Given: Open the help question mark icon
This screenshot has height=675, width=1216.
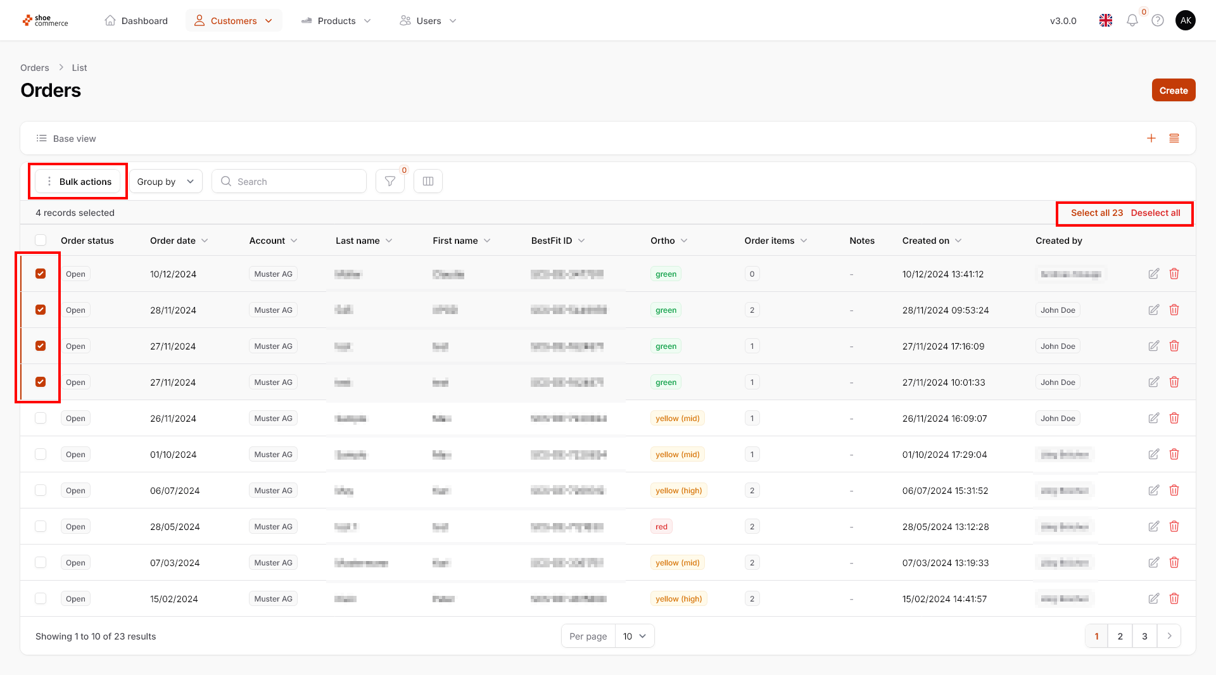Looking at the screenshot, I should click(1158, 21).
